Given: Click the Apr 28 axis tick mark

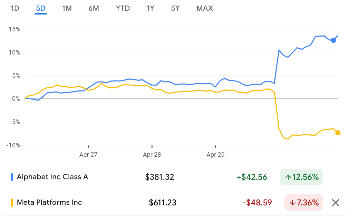Looking at the screenshot, I should (152, 146).
